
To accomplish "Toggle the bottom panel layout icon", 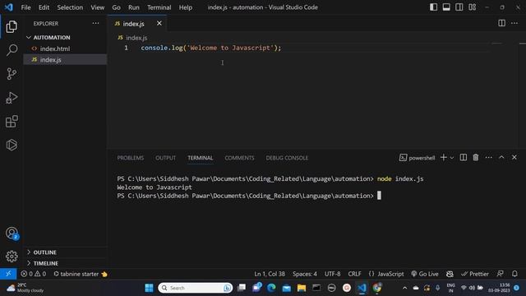I will click(x=446, y=7).
